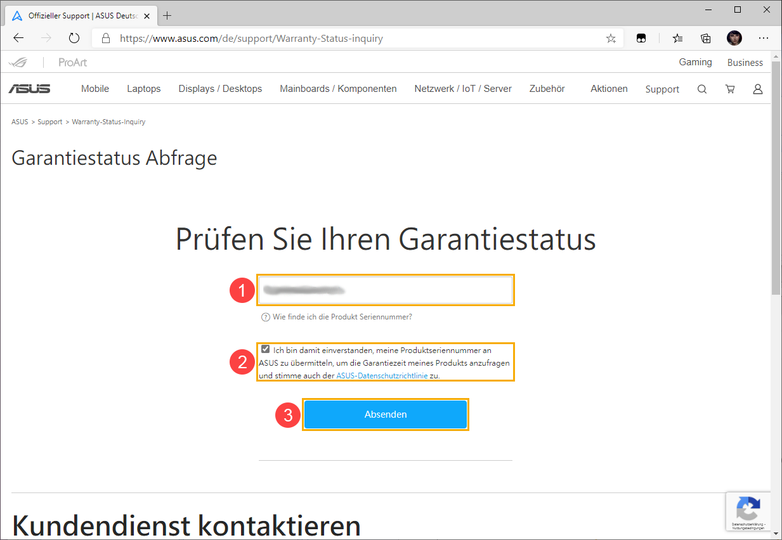Click the 'Prüfen Sie Ihren Garantiestatus' heading
Viewport: 782px width, 540px height.
pyautogui.click(x=386, y=240)
